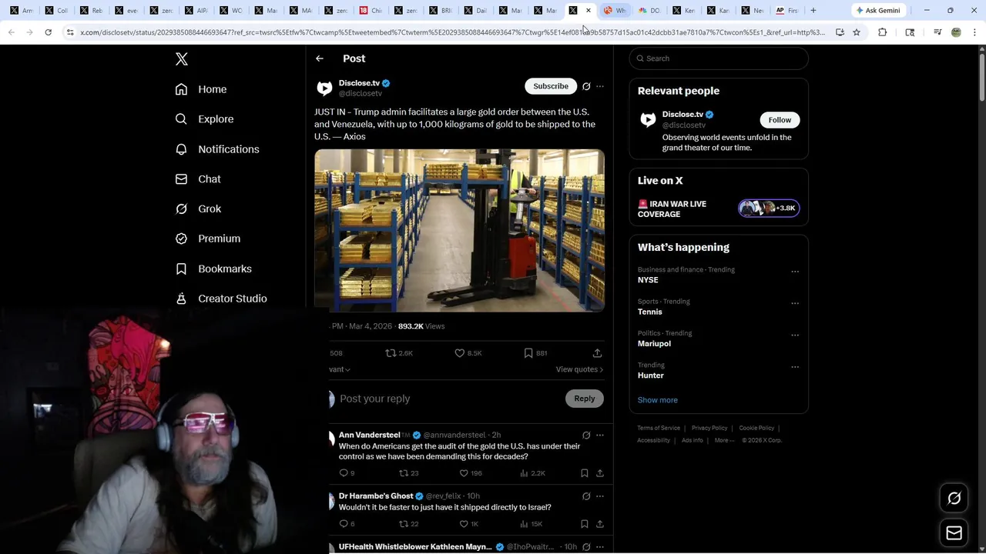Screen dimensions: 986x554
Task: Expand the More footer menu
Action: [x=723, y=440]
